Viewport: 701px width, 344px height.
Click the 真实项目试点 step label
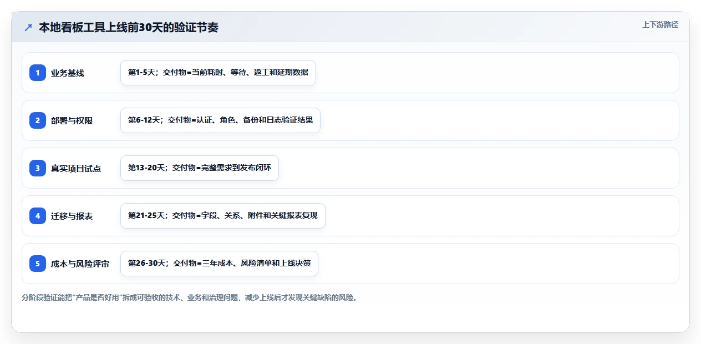76,168
